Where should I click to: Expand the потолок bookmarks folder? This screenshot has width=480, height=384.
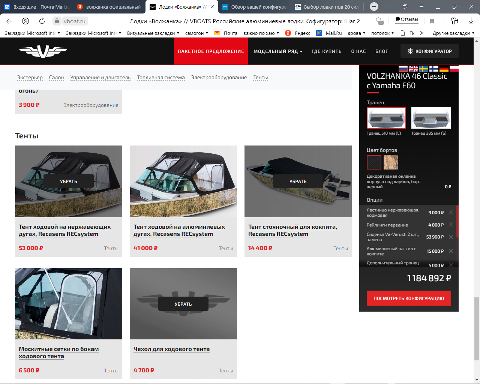[382, 33]
